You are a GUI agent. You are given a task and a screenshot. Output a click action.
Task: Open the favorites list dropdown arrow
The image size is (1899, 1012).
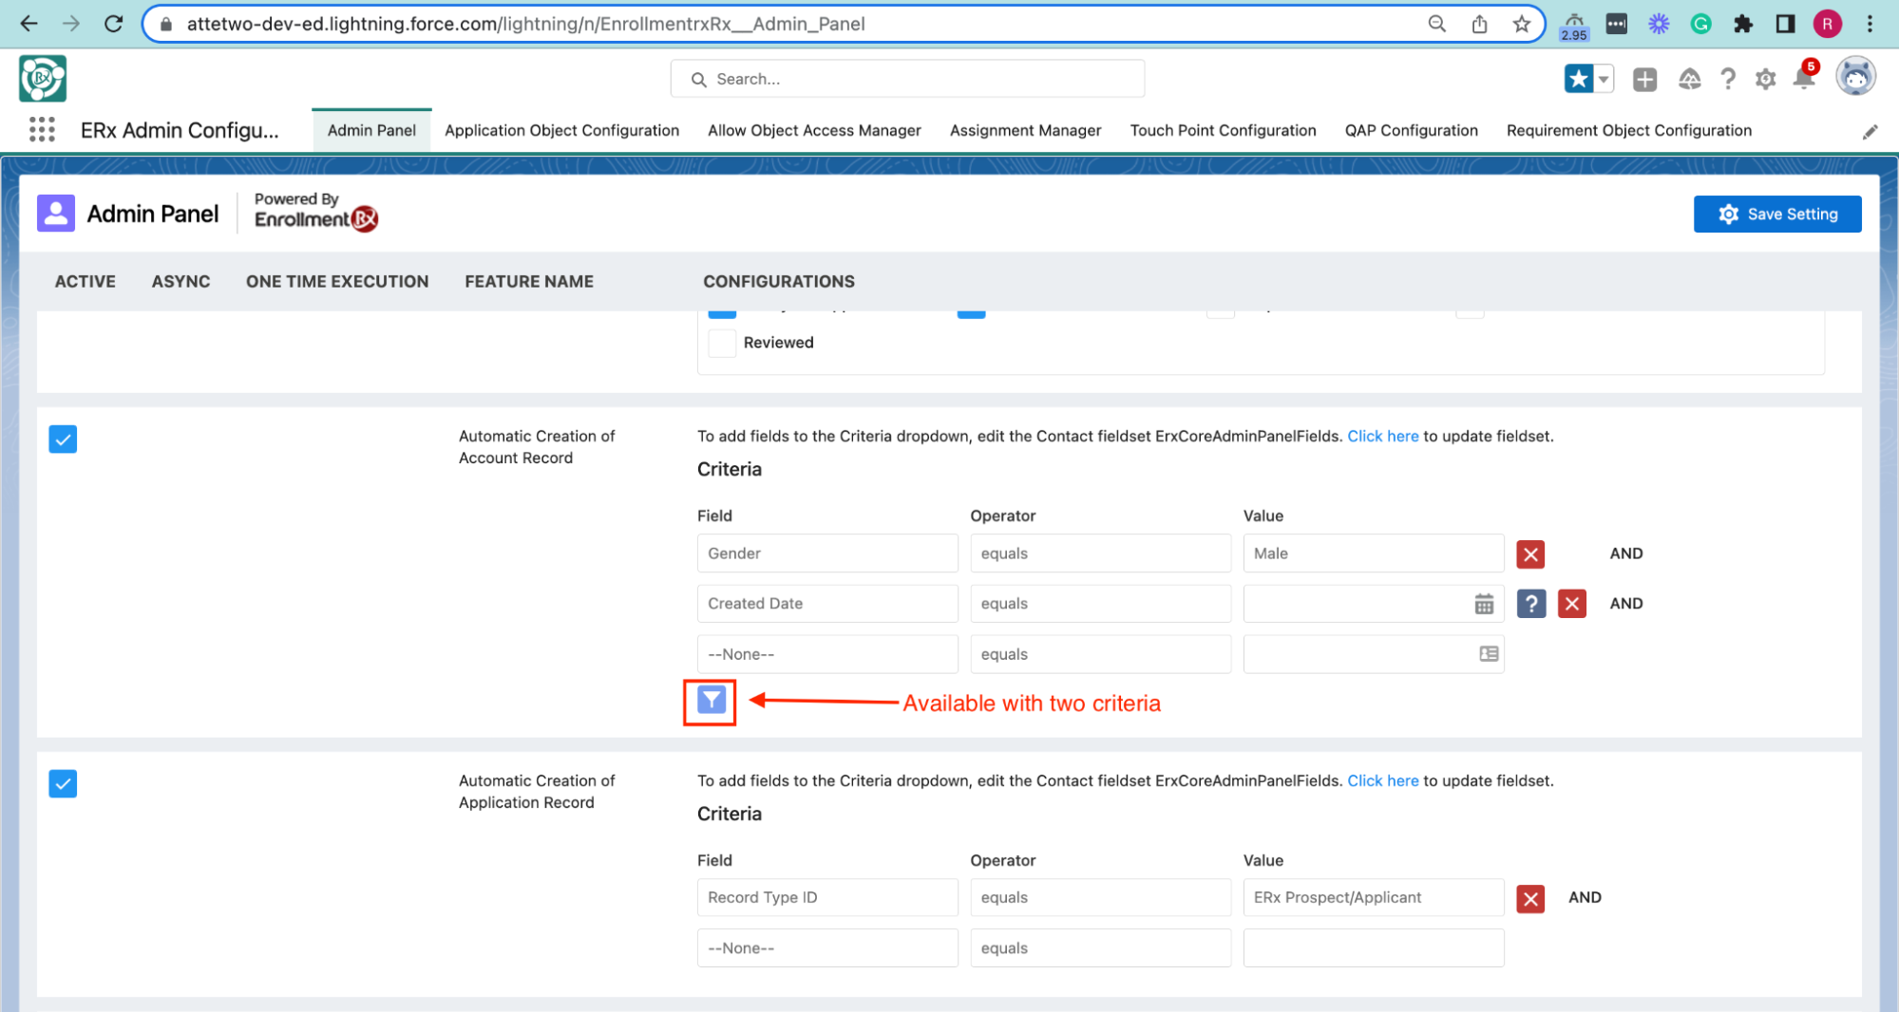pyautogui.click(x=1604, y=79)
